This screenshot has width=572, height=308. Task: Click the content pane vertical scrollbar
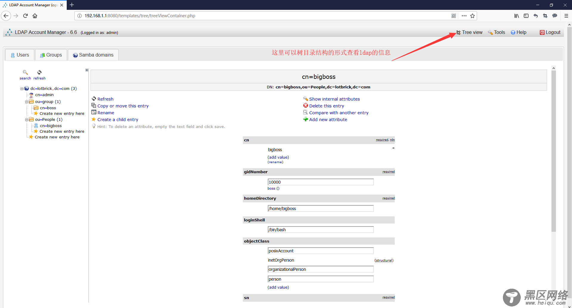point(554,151)
